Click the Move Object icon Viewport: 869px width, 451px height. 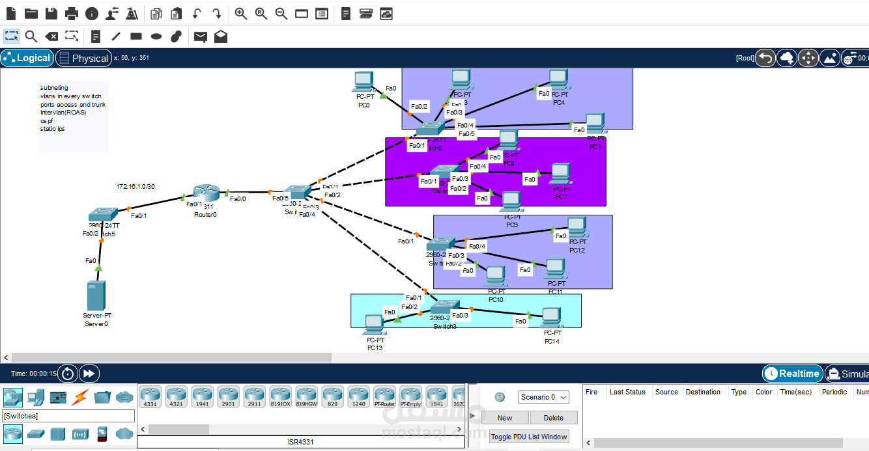[808, 58]
